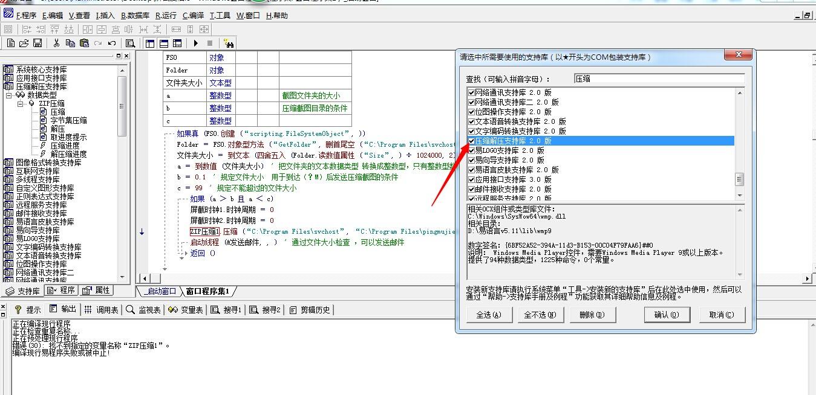Click the New file icon in toolbar
The width and height of the screenshot is (816, 395).
11,43
